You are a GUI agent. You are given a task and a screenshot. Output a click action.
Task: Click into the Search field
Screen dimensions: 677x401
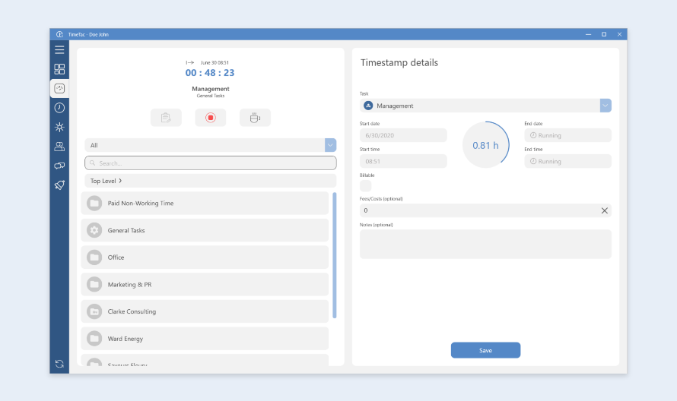[210, 163]
